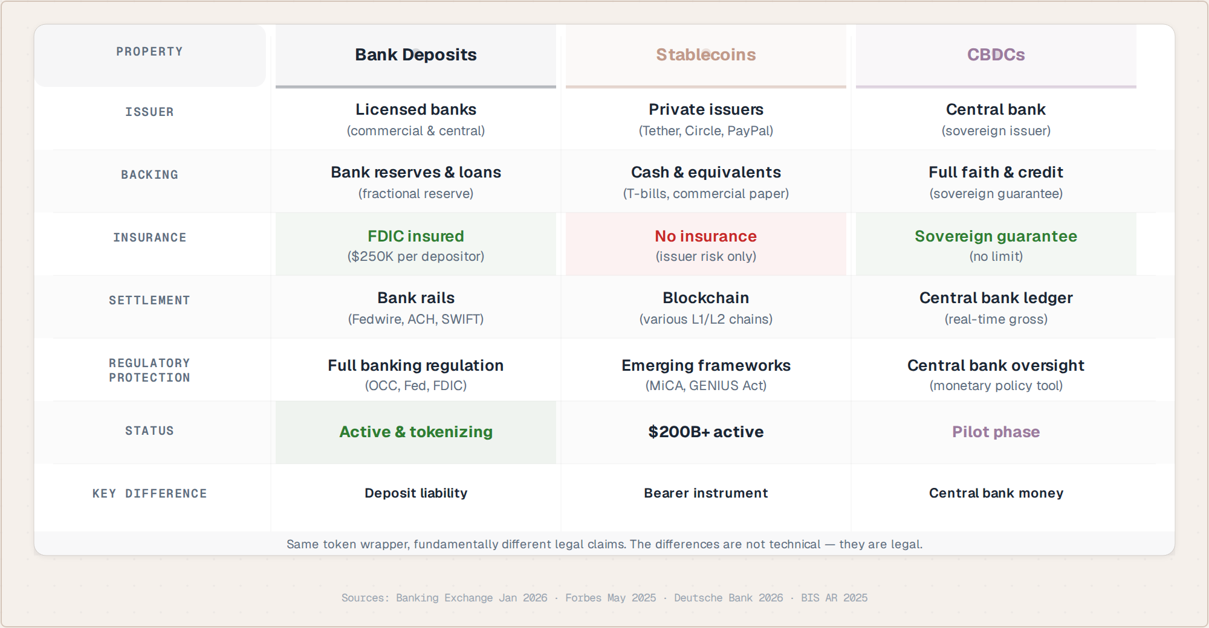The image size is (1209, 628).
Task: Click the REGULATORY PROTECTION row label
Action: [149, 370]
